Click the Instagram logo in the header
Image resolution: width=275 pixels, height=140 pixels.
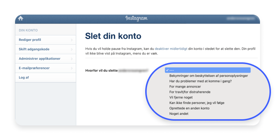point(136,18)
